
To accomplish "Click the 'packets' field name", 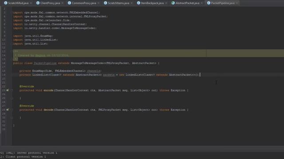I will (109, 75).
